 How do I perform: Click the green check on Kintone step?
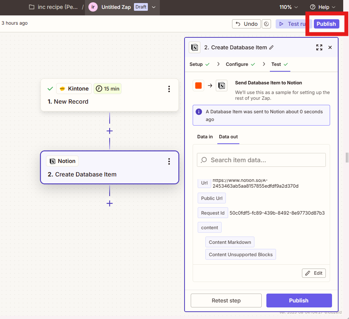tap(50, 89)
